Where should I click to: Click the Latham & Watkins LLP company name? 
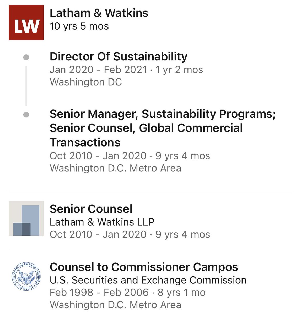tap(102, 222)
